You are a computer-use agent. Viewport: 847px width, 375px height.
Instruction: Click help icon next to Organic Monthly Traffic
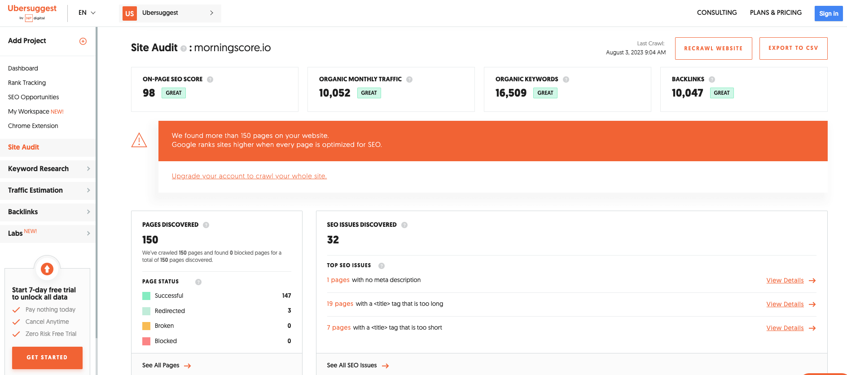pyautogui.click(x=409, y=79)
